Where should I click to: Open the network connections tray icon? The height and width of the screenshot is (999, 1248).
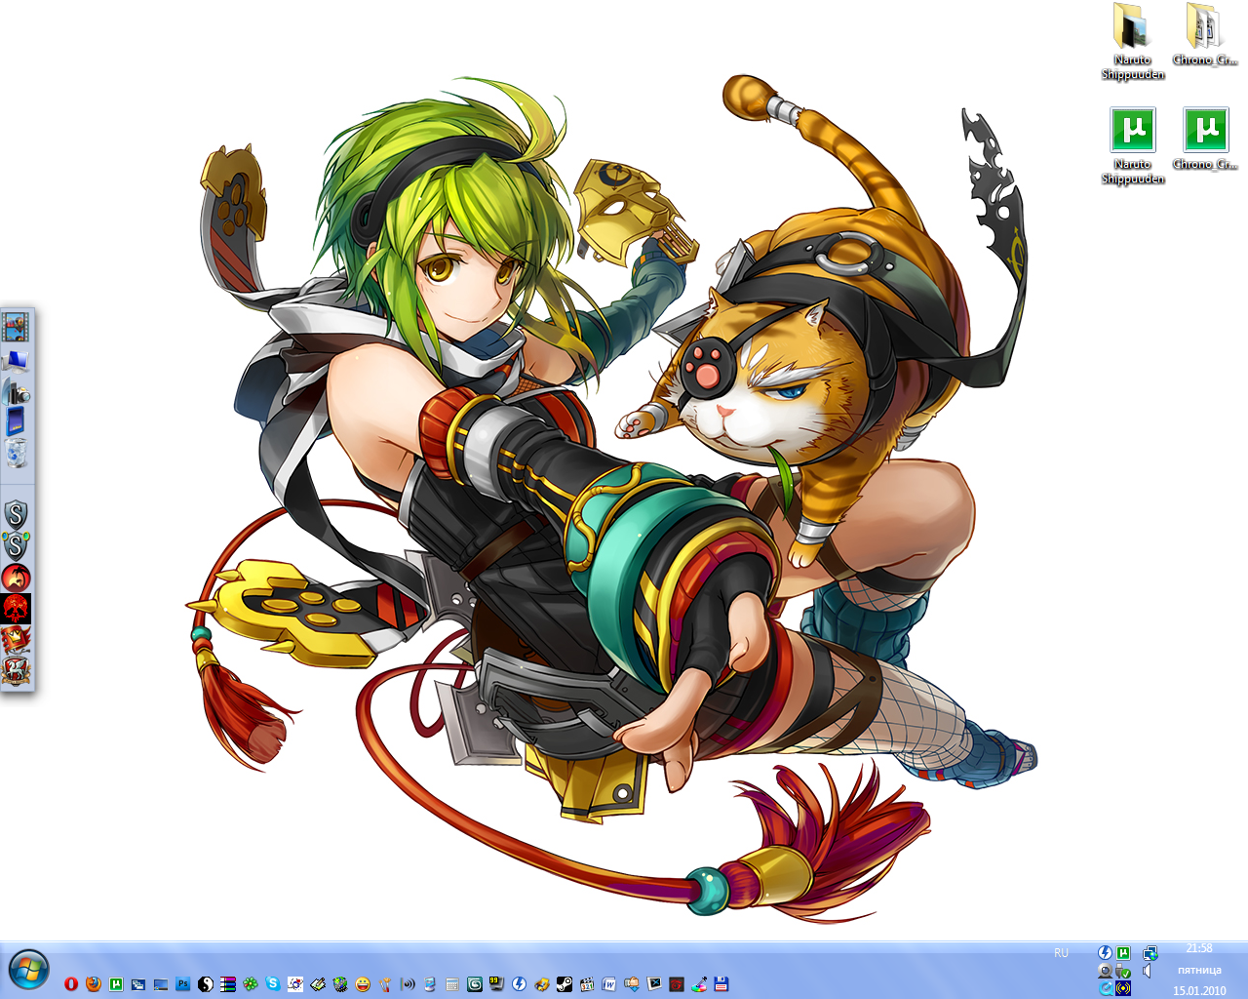coord(1150,952)
